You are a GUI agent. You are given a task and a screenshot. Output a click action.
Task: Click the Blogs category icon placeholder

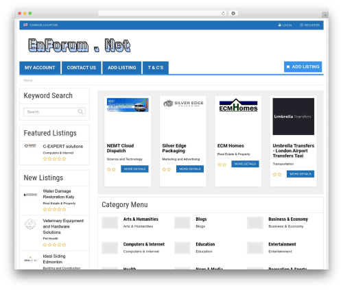[182, 223]
